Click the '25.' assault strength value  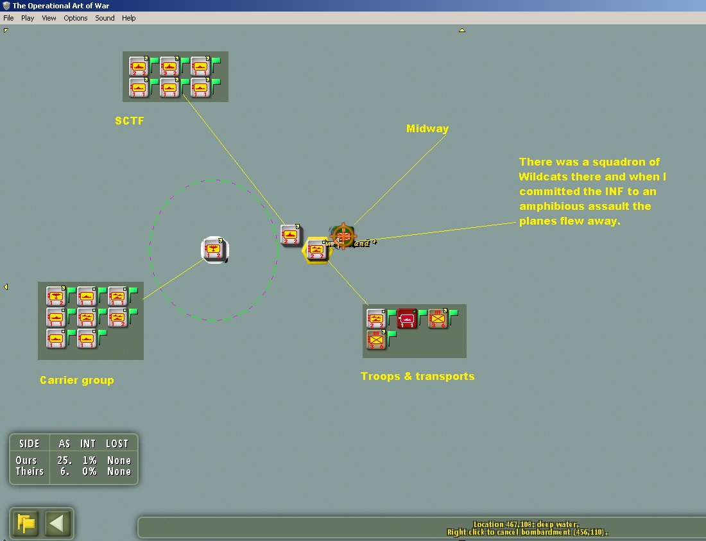pyautogui.click(x=64, y=460)
